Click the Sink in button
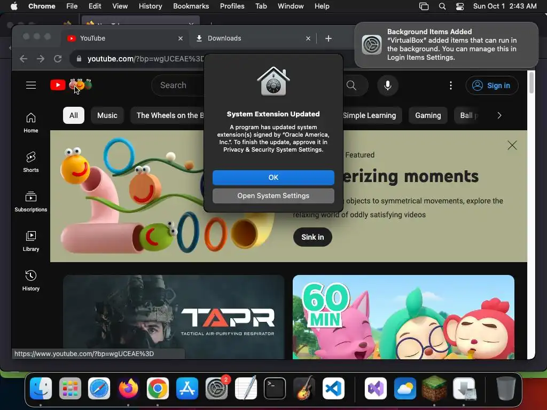This screenshot has height=410, width=547. (312, 237)
